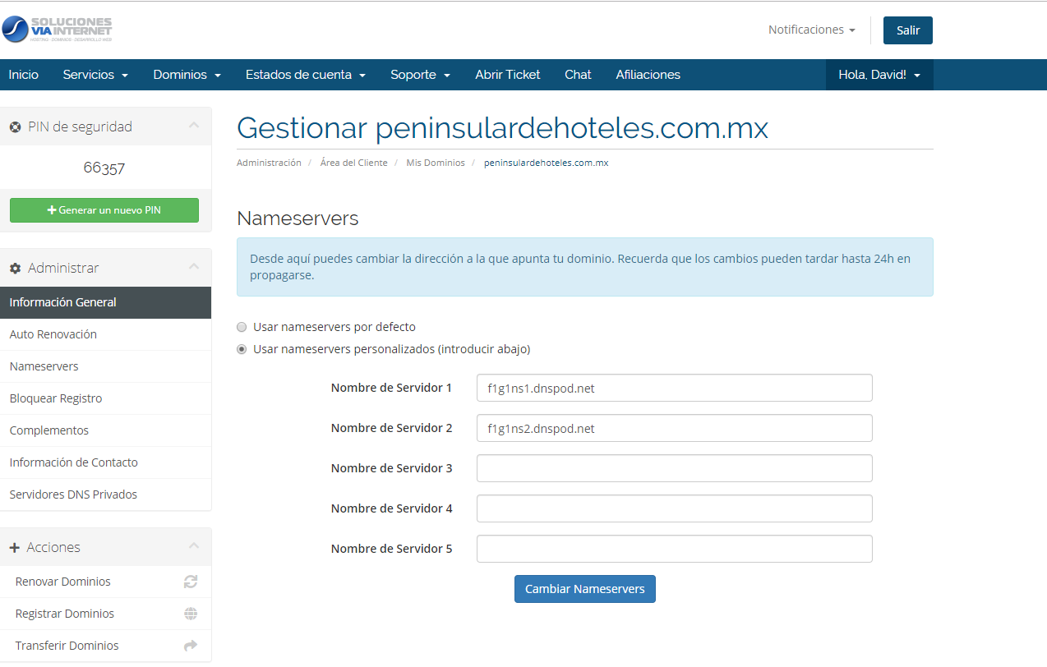This screenshot has height=667, width=1047.
Task: Open Mis Dominios breadcrumb link
Action: (x=435, y=163)
